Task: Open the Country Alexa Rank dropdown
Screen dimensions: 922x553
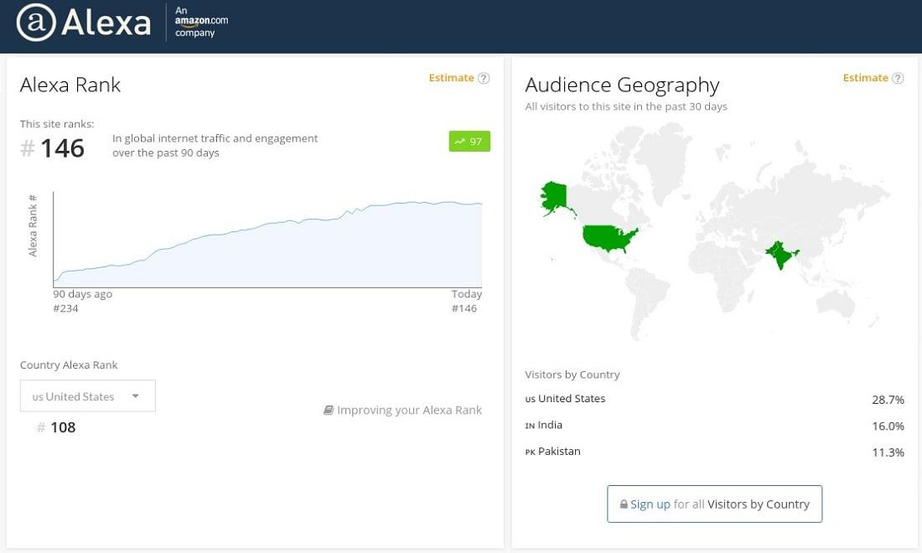Action: (87, 395)
